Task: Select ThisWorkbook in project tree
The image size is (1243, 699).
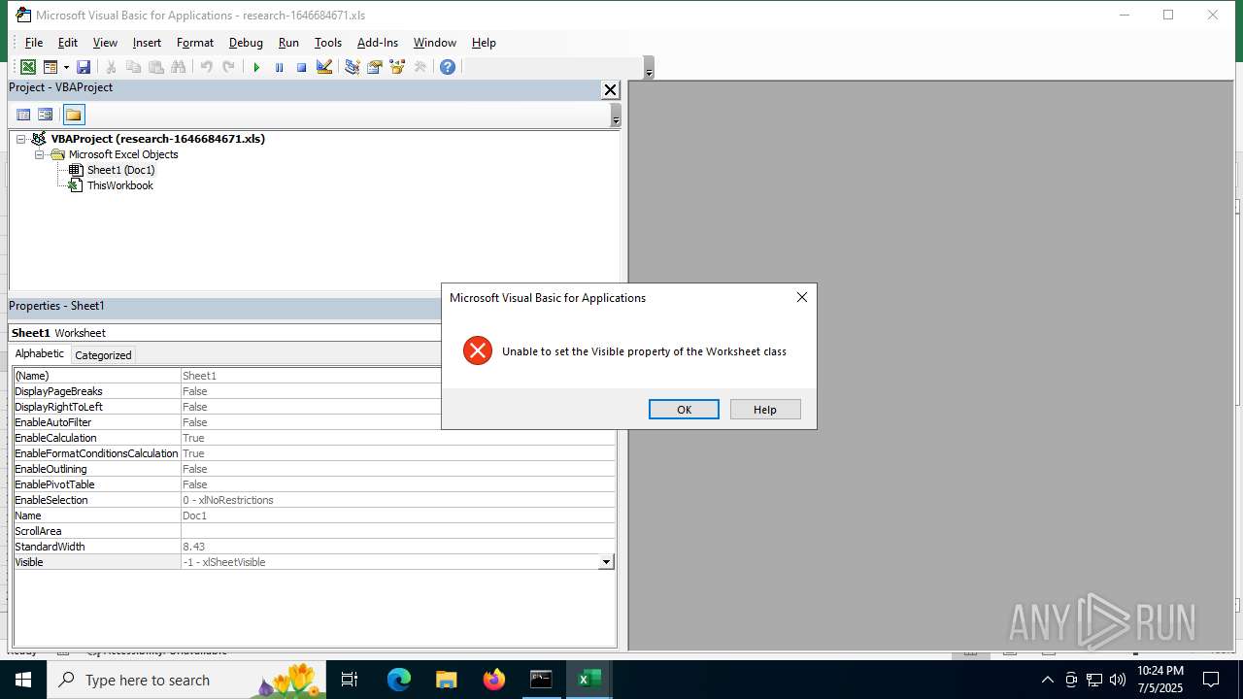Action: coord(120,185)
